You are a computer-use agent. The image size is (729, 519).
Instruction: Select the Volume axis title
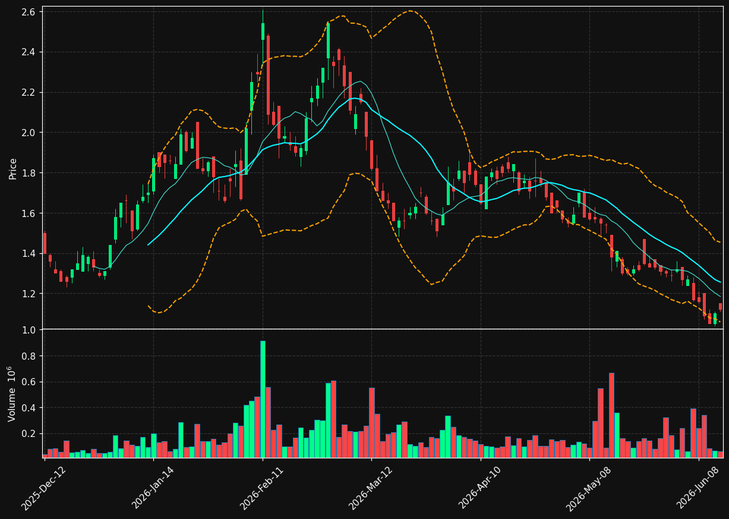pyautogui.click(x=12, y=394)
